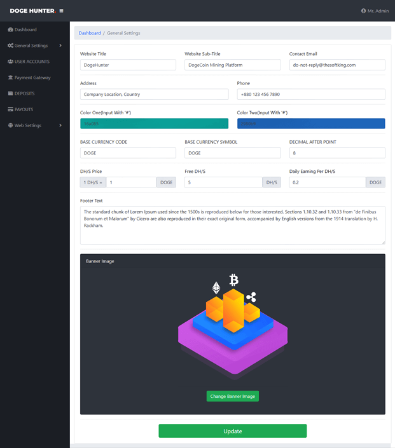Click inside the Footer Text textarea
This screenshot has height=448, width=395.
tap(233, 226)
